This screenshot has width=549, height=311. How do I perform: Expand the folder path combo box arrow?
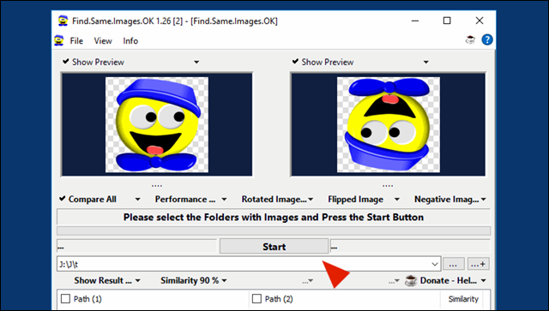click(x=435, y=264)
